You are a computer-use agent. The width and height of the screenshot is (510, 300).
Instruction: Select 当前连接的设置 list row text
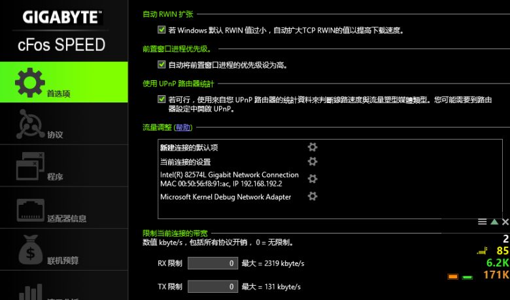(x=185, y=162)
